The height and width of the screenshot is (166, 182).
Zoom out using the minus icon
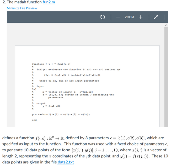[118, 17]
